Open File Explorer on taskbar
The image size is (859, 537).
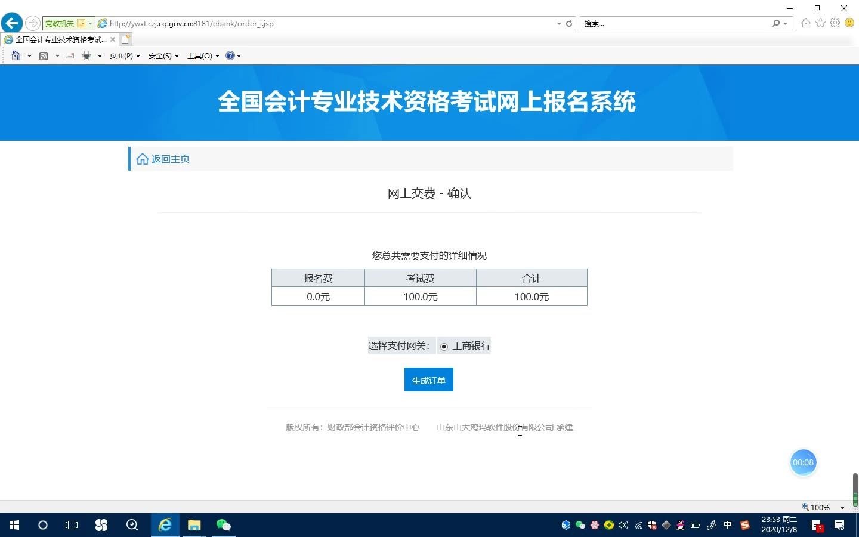(194, 525)
